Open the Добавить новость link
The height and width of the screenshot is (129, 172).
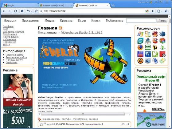pos(14,32)
